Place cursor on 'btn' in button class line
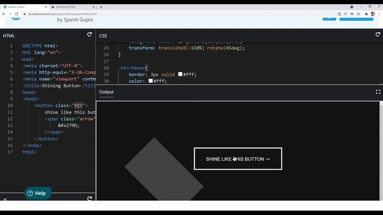 [x=78, y=105]
